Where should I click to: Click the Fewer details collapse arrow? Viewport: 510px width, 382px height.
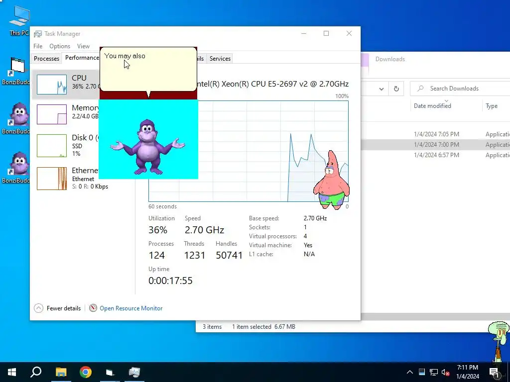[38, 308]
